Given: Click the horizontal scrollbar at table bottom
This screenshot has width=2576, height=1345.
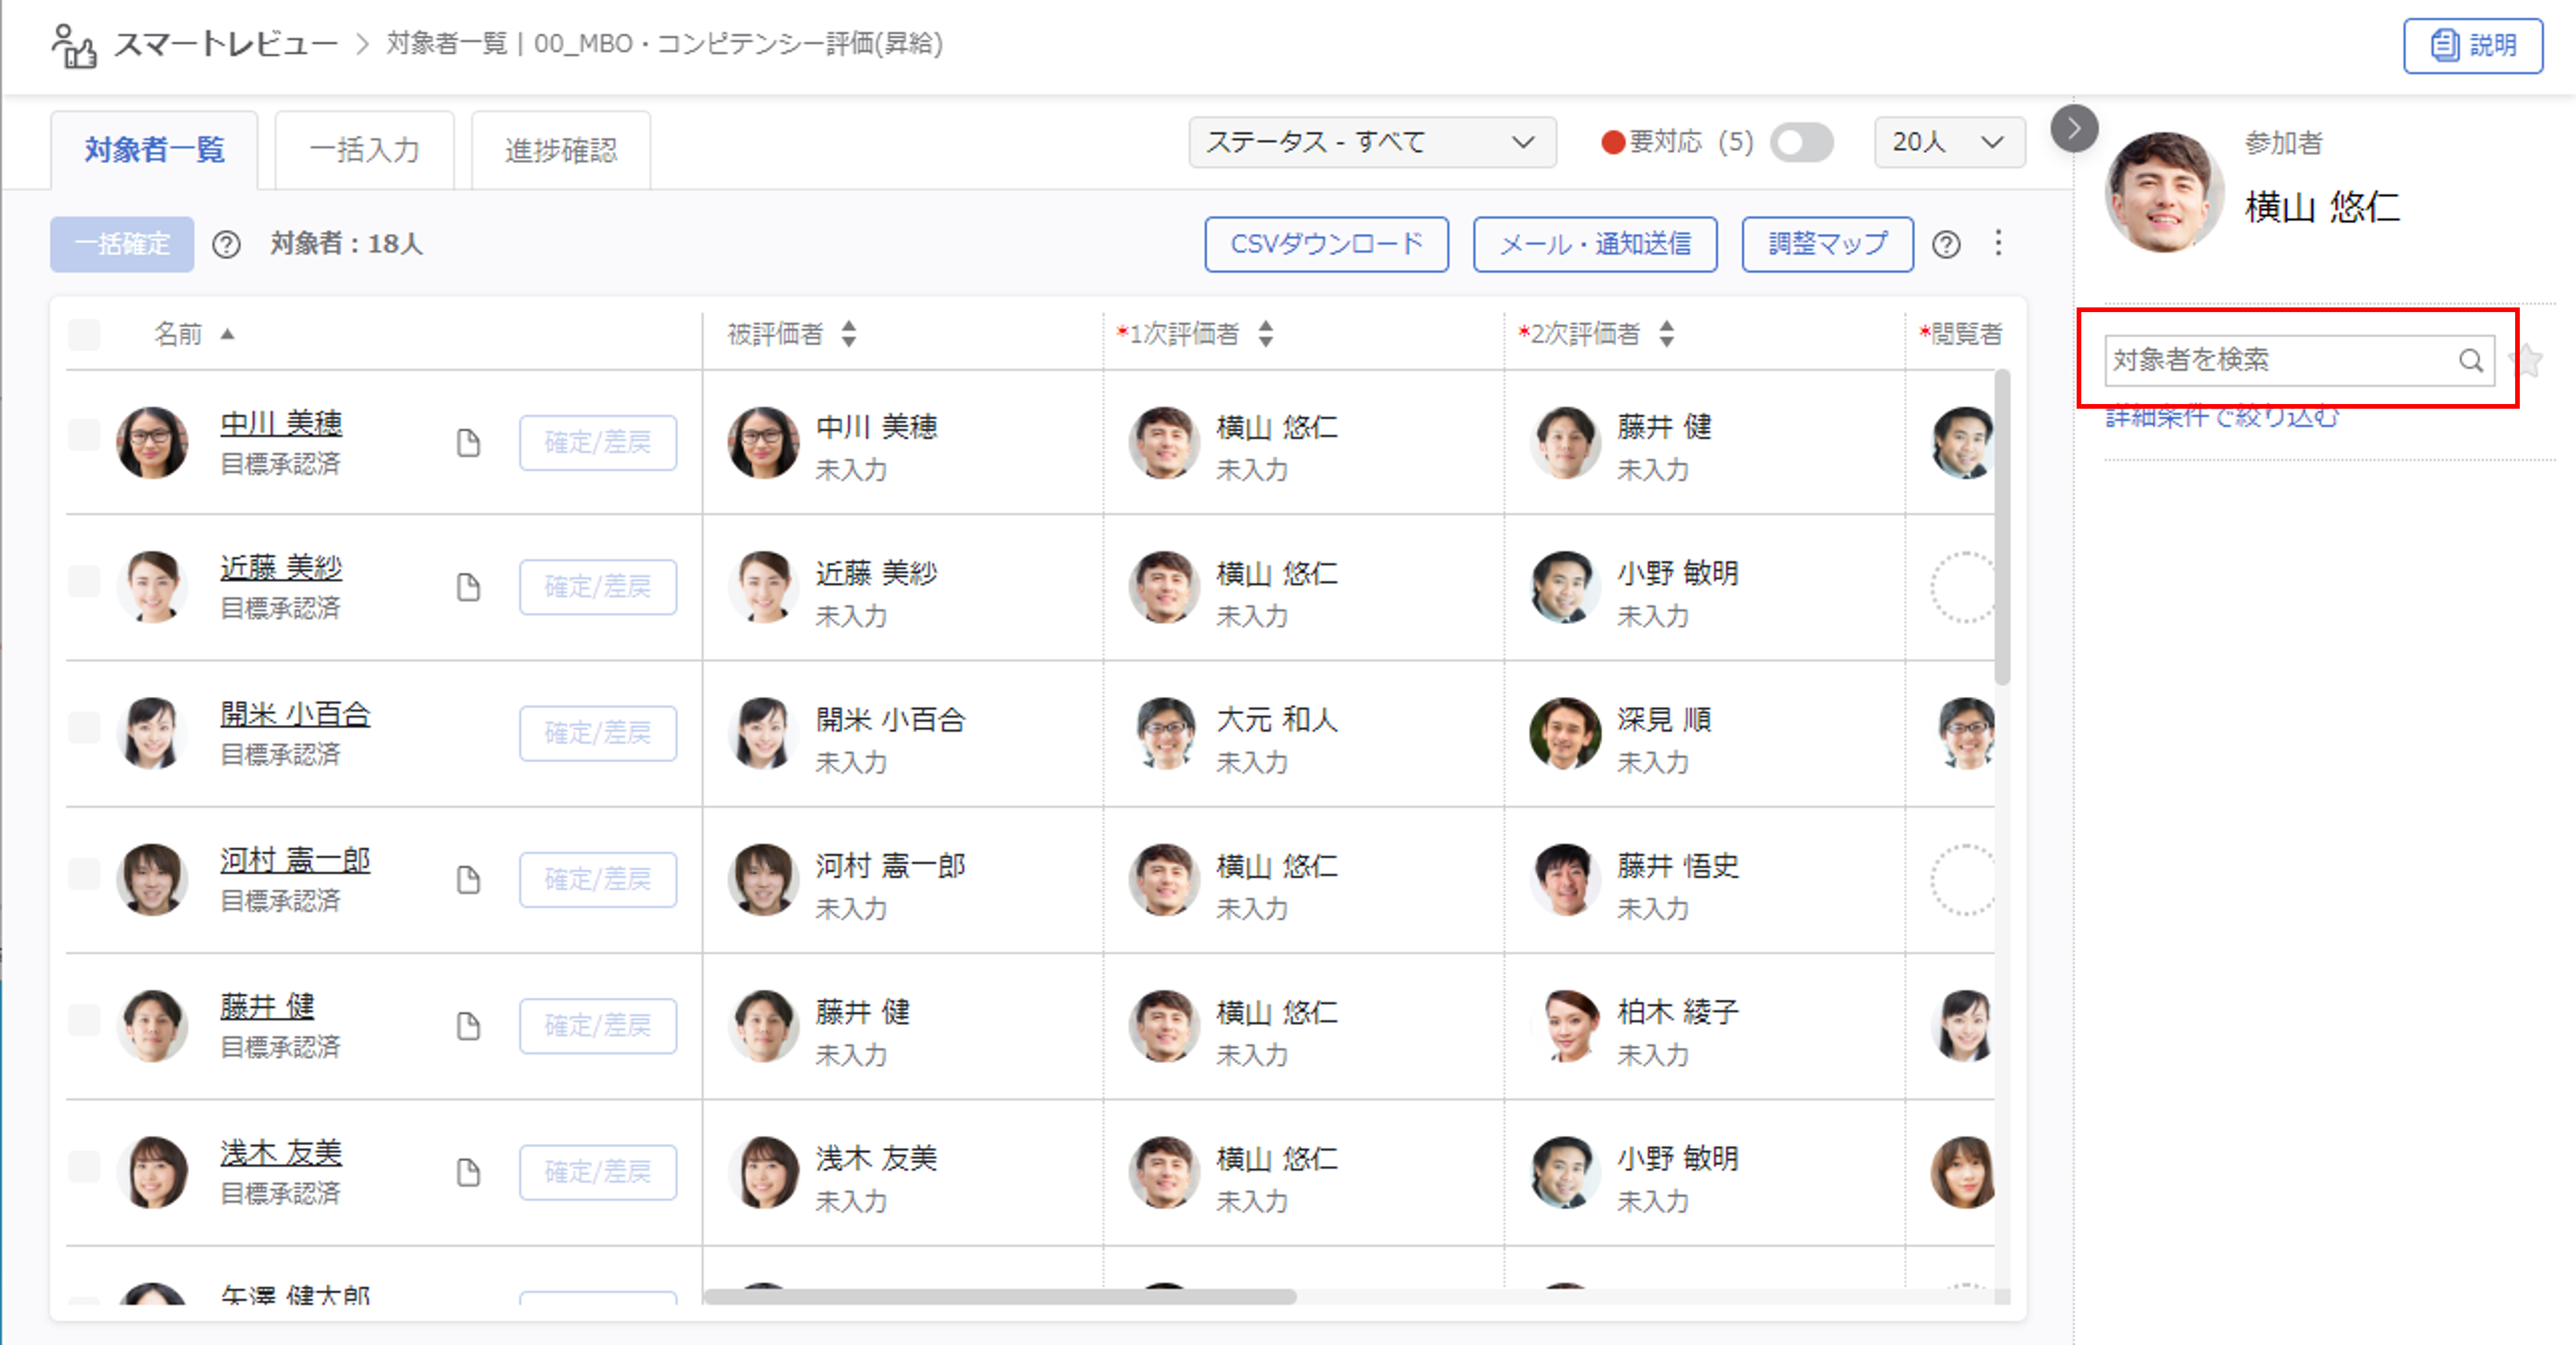Looking at the screenshot, I should point(1000,1296).
